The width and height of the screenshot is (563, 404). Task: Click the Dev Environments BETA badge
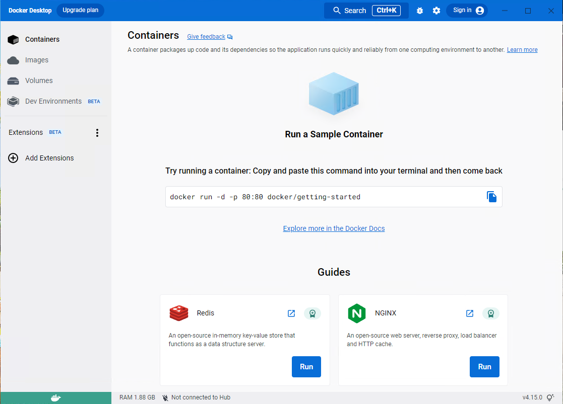(x=94, y=102)
